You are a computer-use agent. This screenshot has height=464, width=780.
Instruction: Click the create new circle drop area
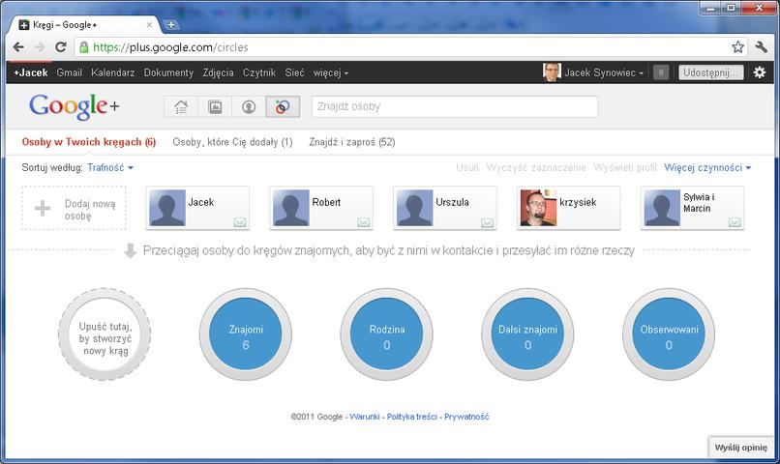[105, 334]
